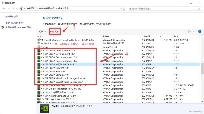Open recent locations dropdown arrow
Image resolution: width=204 pixels, height=114 pixels.
coord(14,9)
